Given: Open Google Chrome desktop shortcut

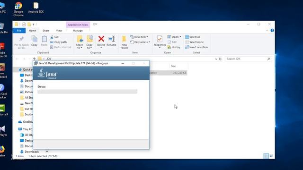Looking at the screenshot, I should tap(18, 9).
